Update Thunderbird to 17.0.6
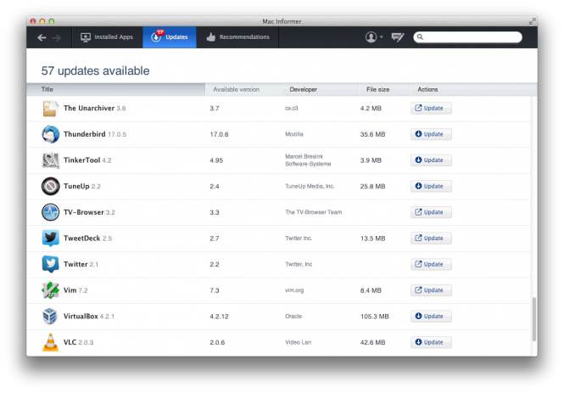Screen dimensions: 564x393 [431, 134]
